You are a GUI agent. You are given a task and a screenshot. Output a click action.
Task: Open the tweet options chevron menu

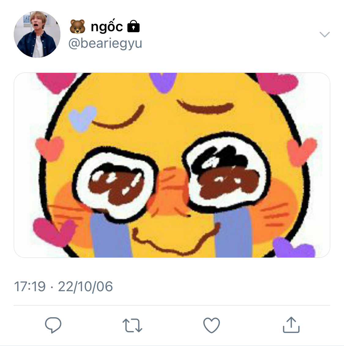pyautogui.click(x=325, y=34)
